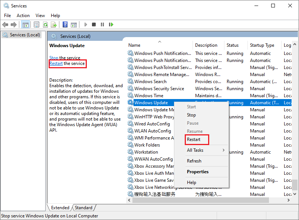Click the 'Stop' the service link
Screen dimensions: 299x220
click(54, 58)
